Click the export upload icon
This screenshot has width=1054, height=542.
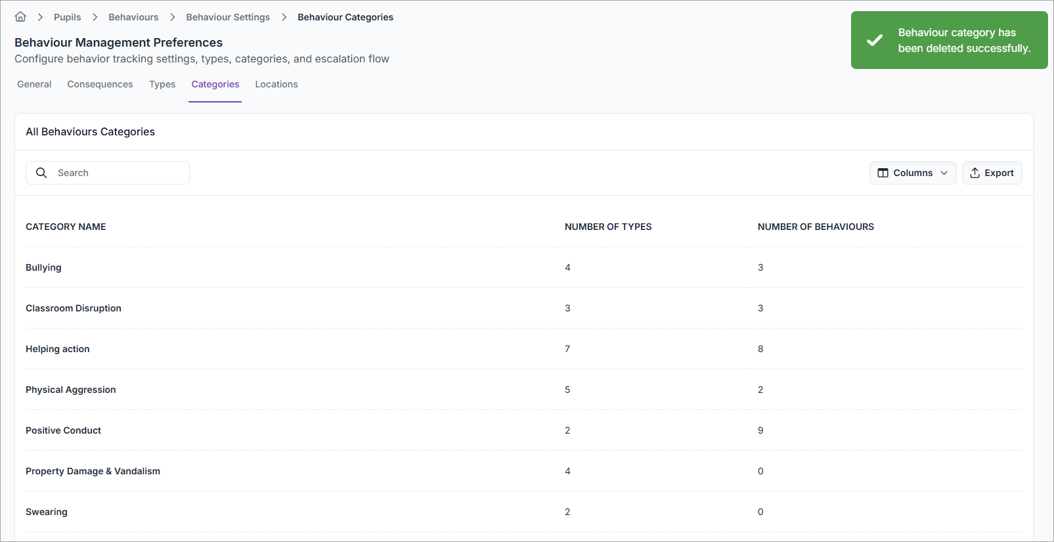click(x=975, y=173)
